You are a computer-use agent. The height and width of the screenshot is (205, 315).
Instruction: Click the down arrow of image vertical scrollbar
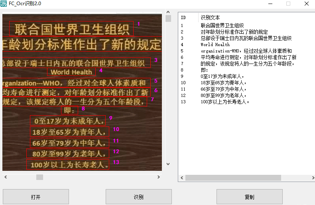click(x=168, y=164)
